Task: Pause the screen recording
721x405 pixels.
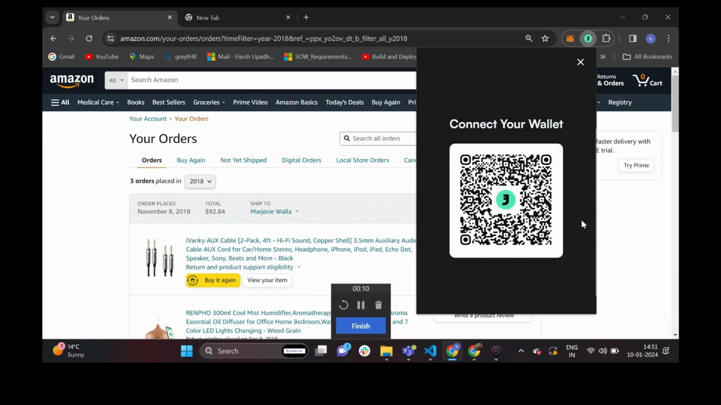Action: pyautogui.click(x=361, y=305)
